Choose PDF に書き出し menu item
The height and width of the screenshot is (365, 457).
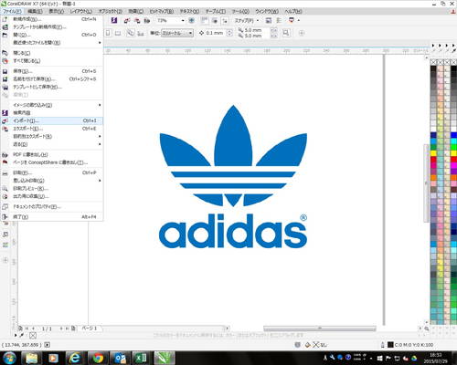click(x=52, y=155)
